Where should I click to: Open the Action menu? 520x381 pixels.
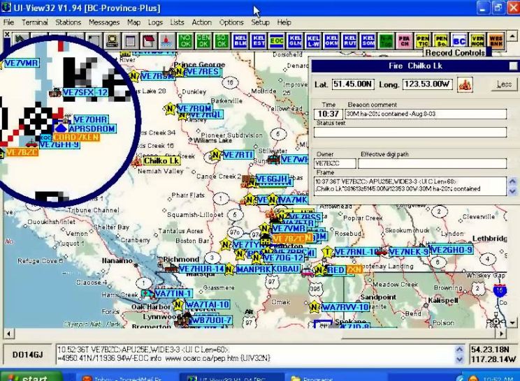tap(201, 22)
